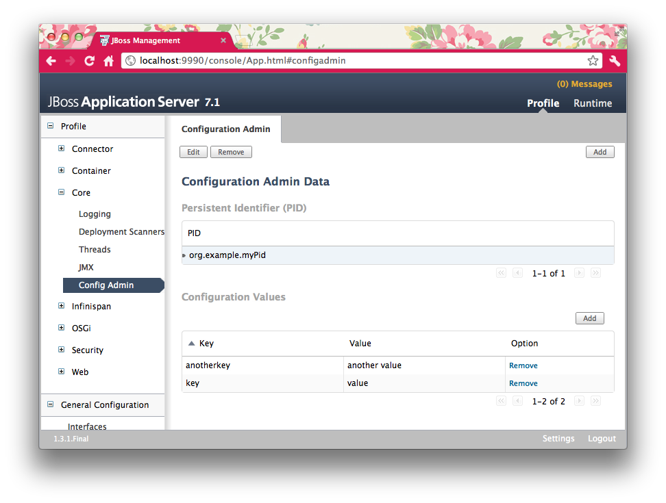Go to last page of Configuration Values
Viewport: 666px width, 503px height.
point(596,401)
